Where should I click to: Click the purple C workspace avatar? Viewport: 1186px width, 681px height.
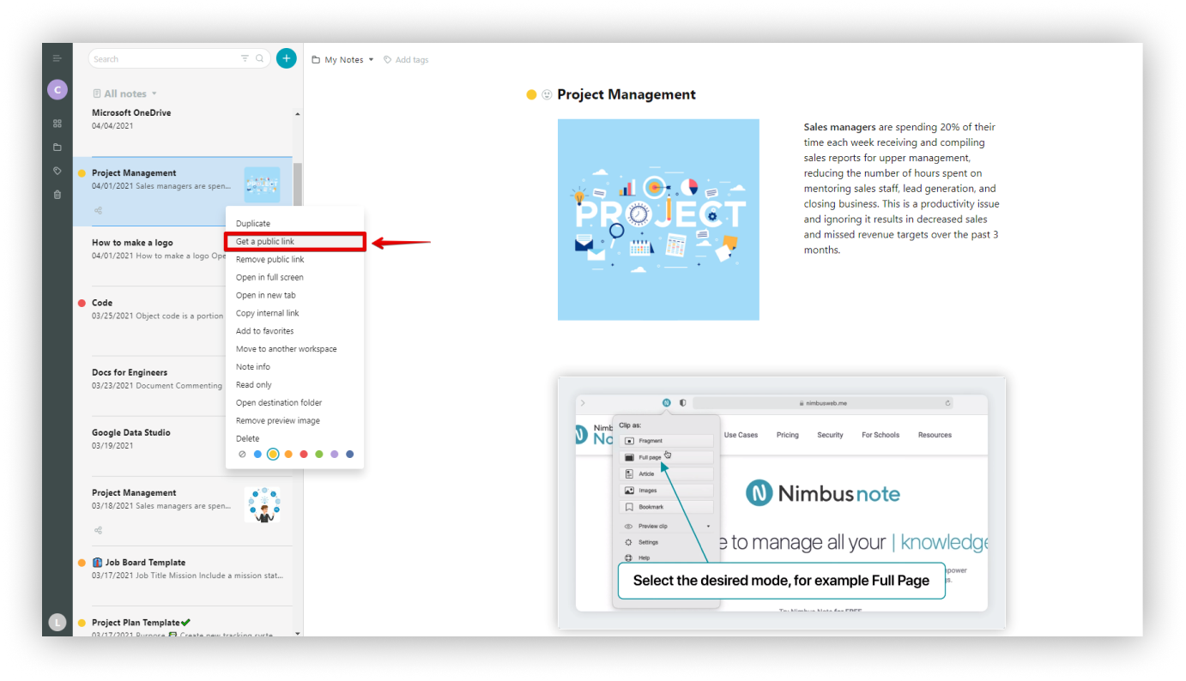(x=57, y=89)
